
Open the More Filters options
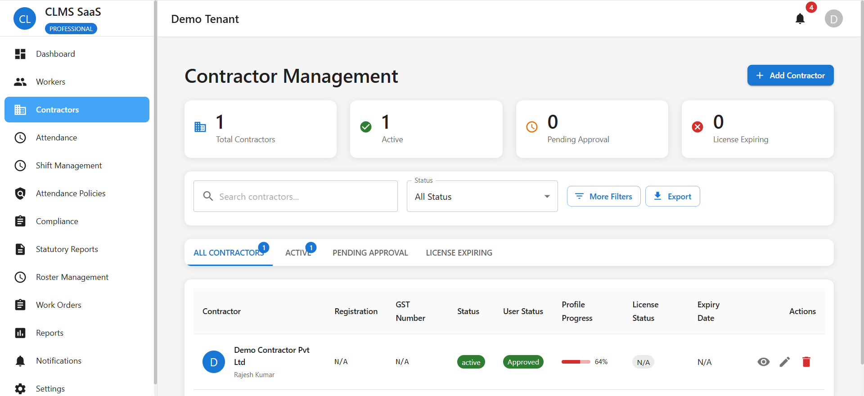603,197
